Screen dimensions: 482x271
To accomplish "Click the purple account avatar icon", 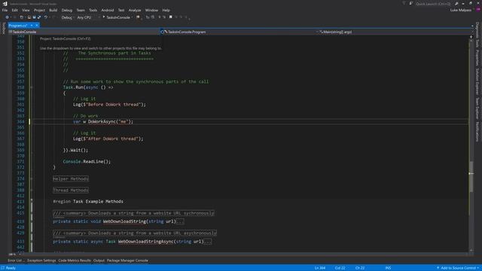I will (478, 10).
